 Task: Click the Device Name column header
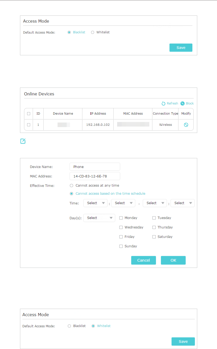(x=63, y=114)
